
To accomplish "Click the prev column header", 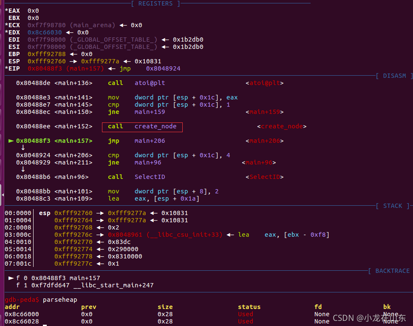I will pos(89,307).
